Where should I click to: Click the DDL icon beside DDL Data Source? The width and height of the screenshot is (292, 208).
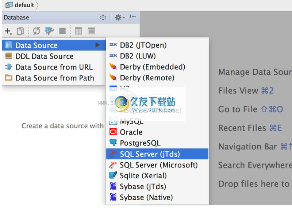[8, 56]
